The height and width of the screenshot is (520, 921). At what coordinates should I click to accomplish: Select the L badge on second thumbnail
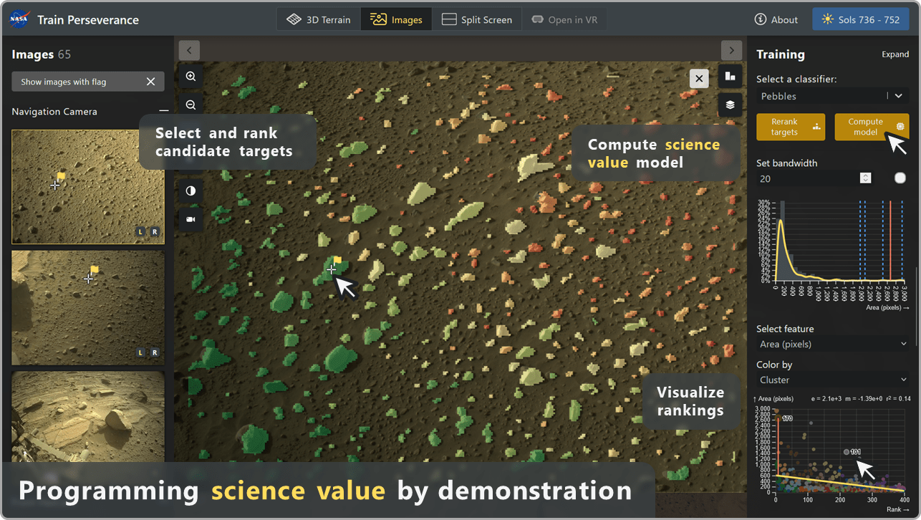(140, 352)
